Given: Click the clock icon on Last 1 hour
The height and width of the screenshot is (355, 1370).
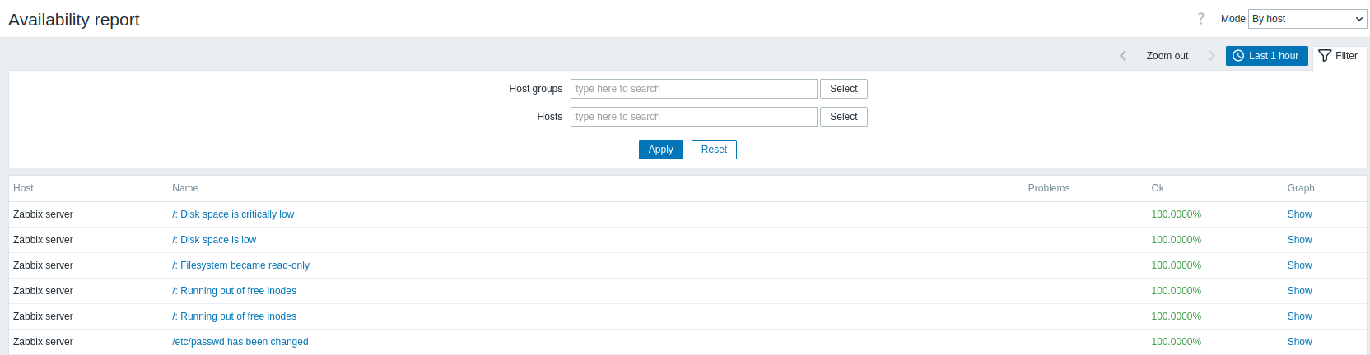Looking at the screenshot, I should [1238, 56].
